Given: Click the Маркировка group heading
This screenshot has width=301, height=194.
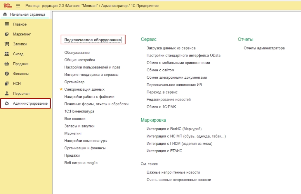Looking at the screenshot, I should [153, 120].
